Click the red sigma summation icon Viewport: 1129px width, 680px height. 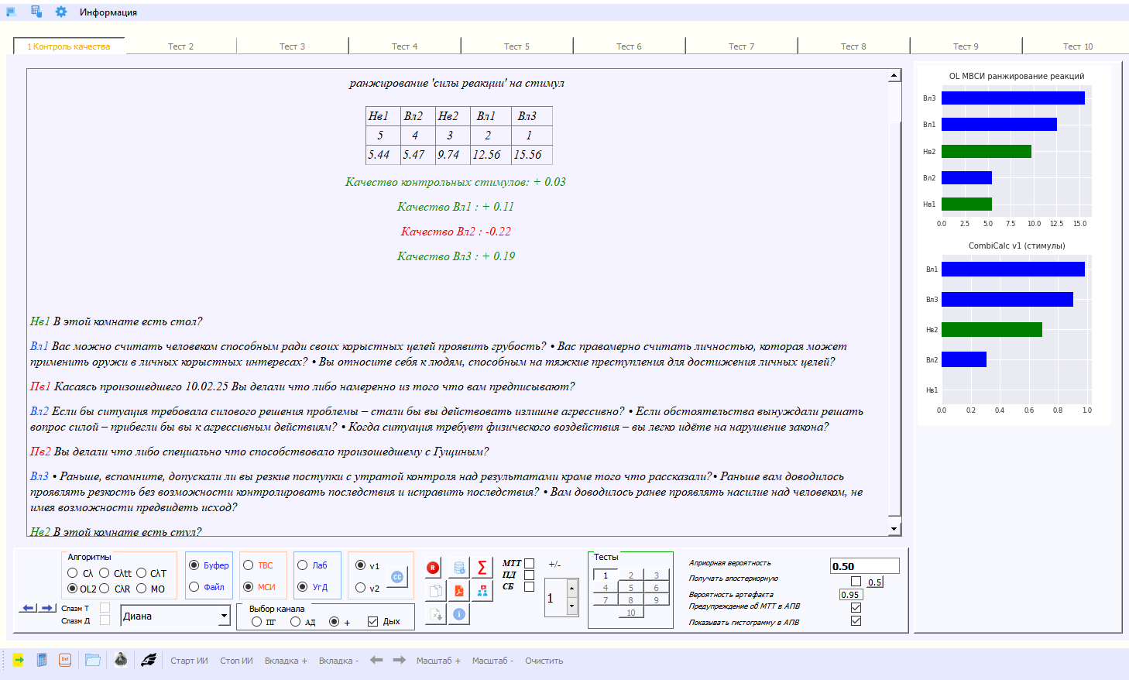pos(482,568)
